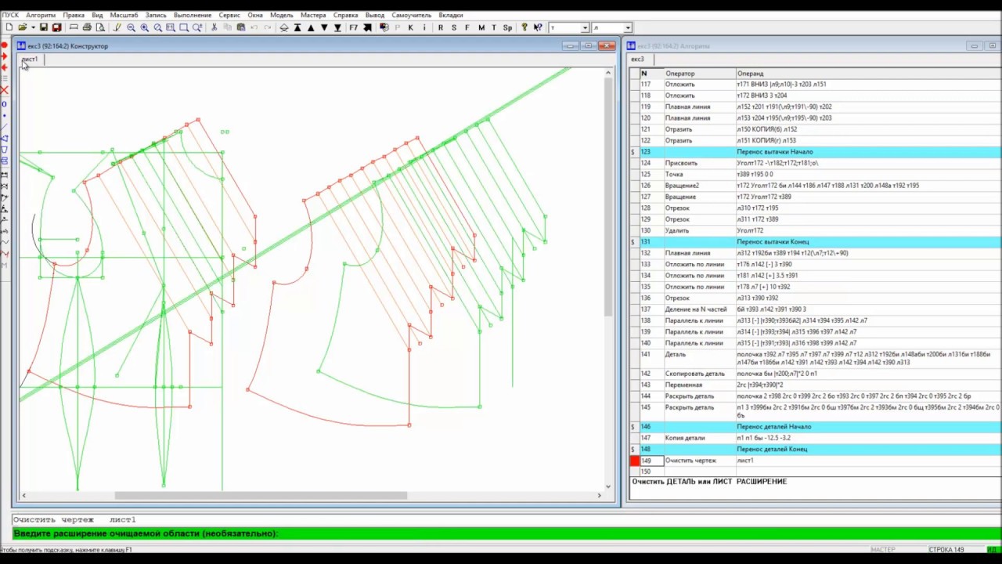Click the red circle tool at top of left toolbar

(4, 45)
